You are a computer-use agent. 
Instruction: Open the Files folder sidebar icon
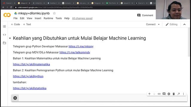point(4,43)
